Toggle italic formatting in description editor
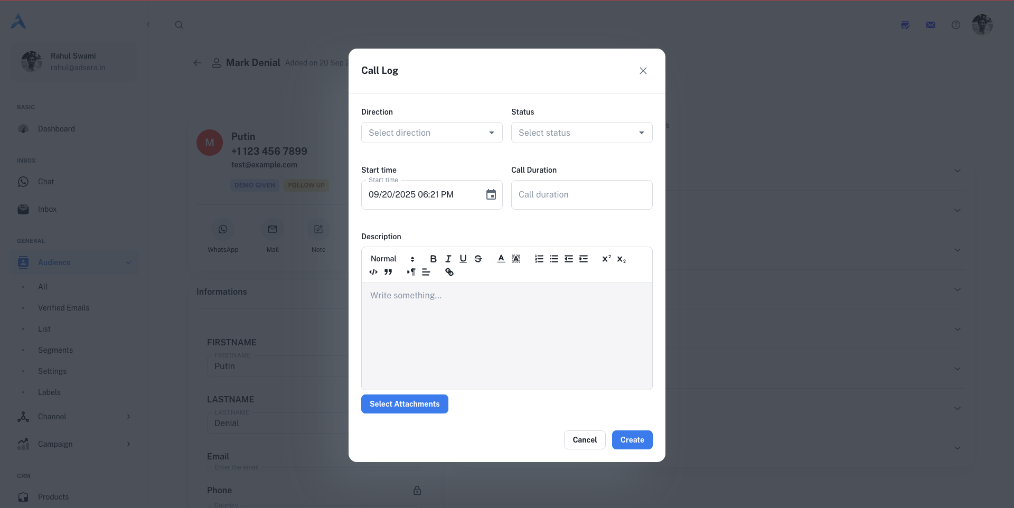 [x=448, y=259]
